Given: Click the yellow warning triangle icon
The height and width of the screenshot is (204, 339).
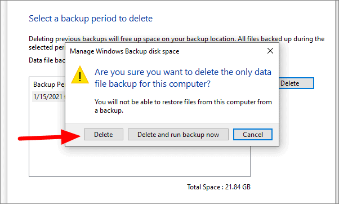Looking at the screenshot, I should (80, 75).
